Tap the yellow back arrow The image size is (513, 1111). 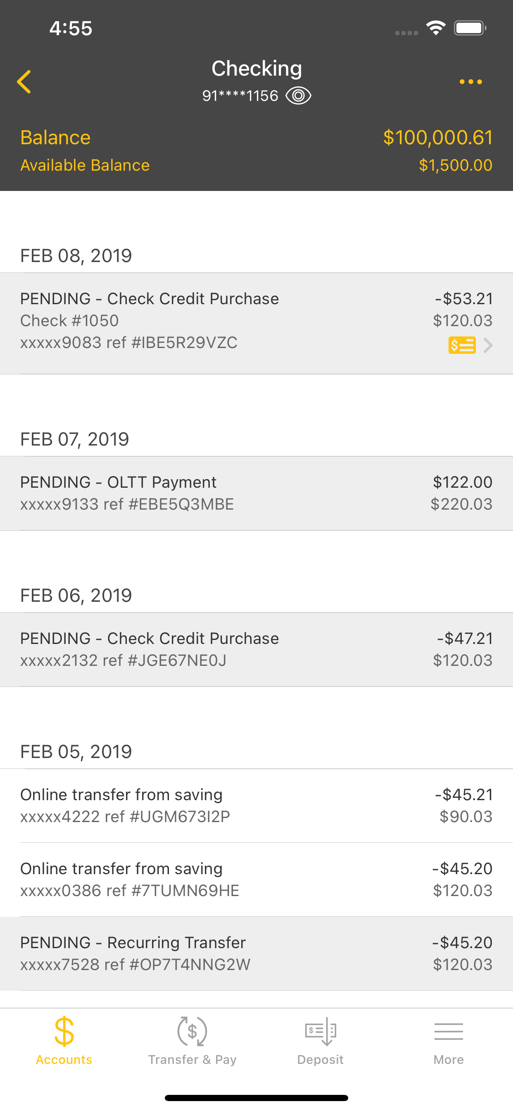(24, 81)
